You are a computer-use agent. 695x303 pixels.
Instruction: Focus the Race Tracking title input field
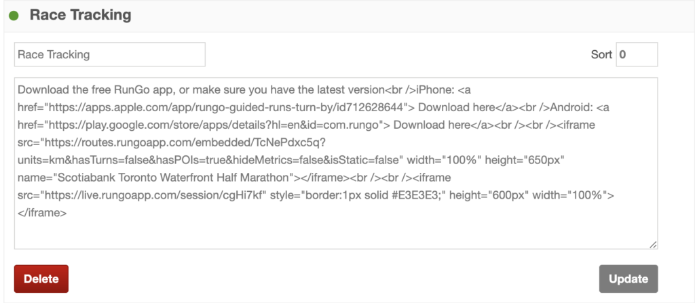110,54
